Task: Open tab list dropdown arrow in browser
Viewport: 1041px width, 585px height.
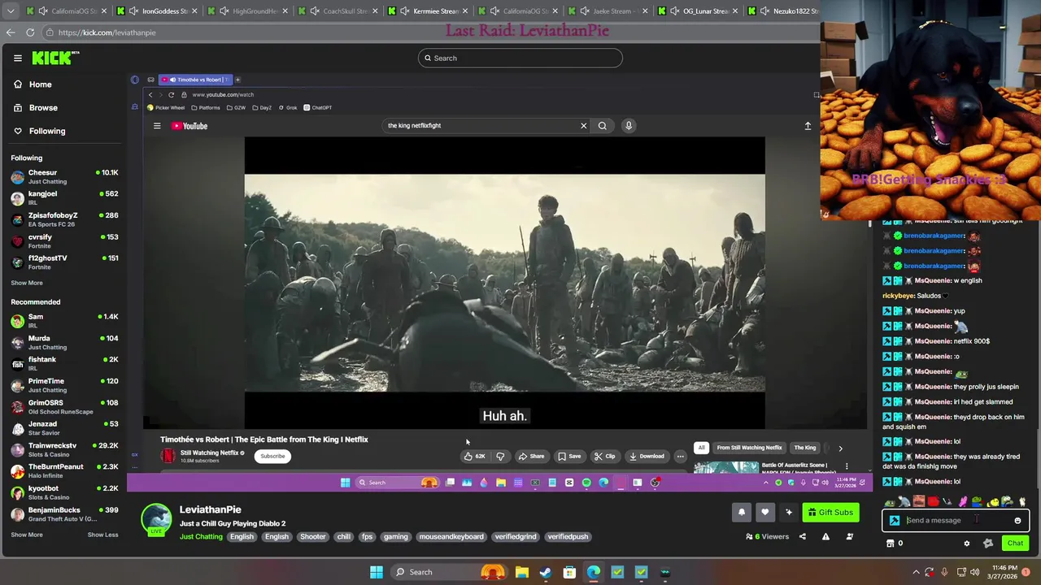Action: [11, 11]
